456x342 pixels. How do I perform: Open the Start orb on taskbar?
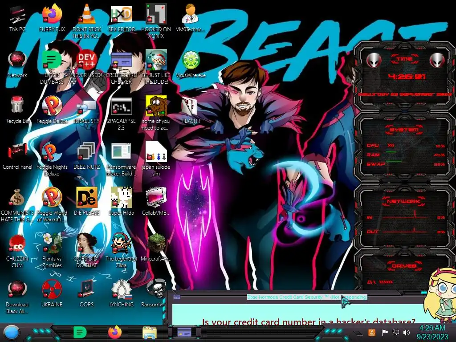pyautogui.click(x=12, y=332)
